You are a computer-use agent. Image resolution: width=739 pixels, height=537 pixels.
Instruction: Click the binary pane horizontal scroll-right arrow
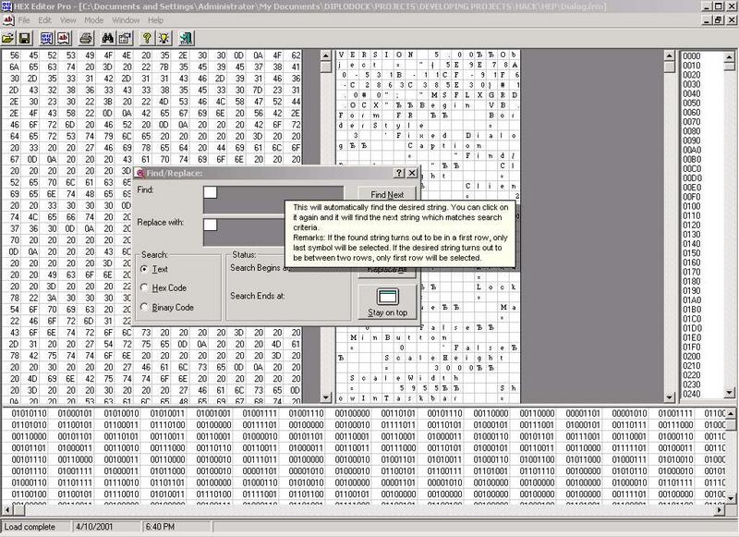(x=720, y=509)
